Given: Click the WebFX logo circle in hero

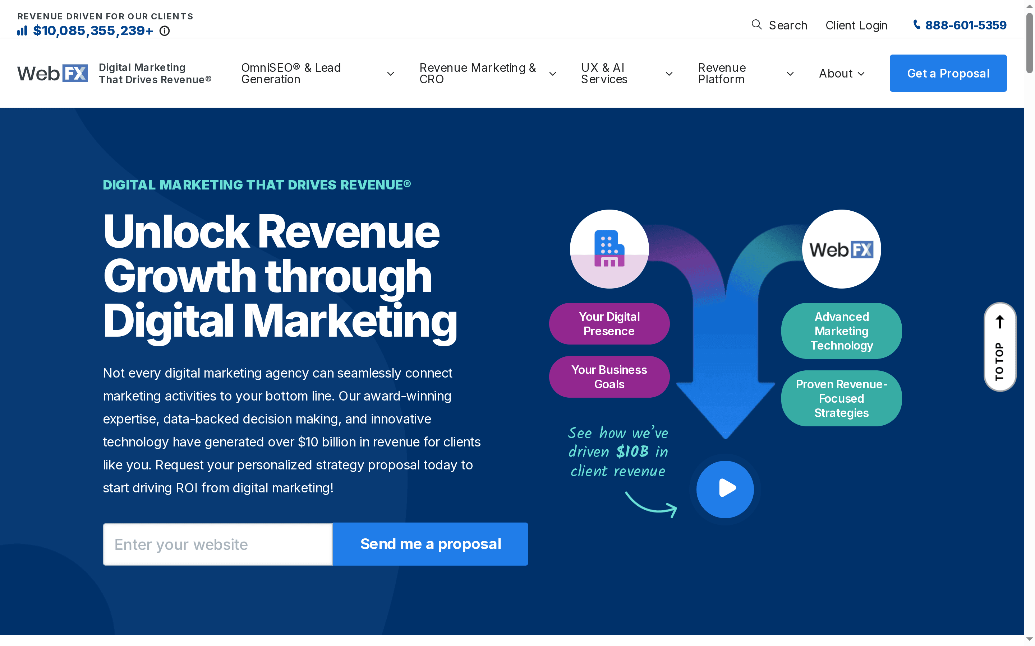Looking at the screenshot, I should point(841,249).
